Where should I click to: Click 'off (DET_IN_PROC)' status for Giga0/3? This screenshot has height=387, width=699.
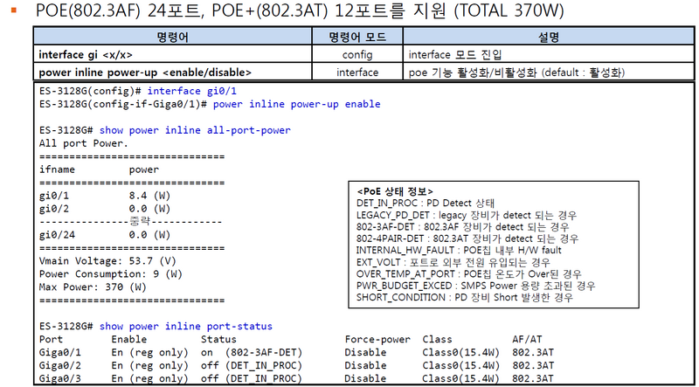point(252,378)
